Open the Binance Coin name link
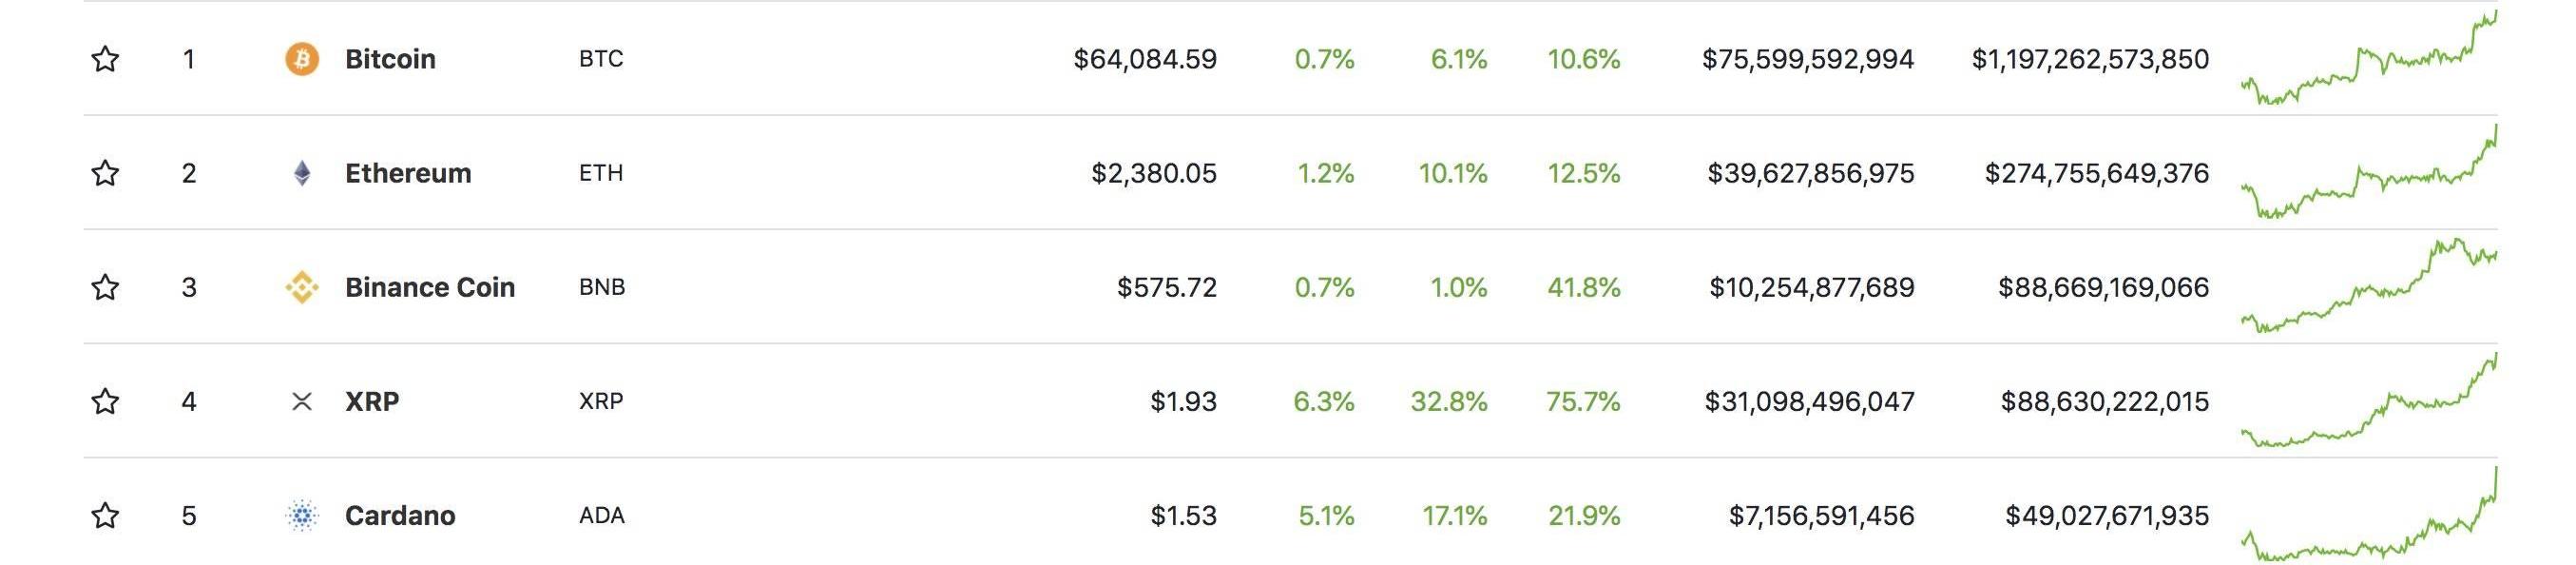 click(x=430, y=287)
